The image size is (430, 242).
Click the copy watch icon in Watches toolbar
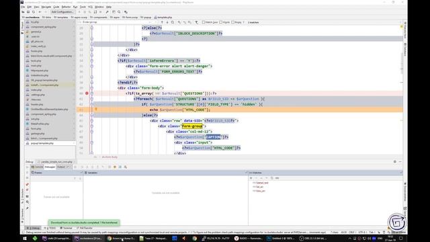[x=271, y=178]
